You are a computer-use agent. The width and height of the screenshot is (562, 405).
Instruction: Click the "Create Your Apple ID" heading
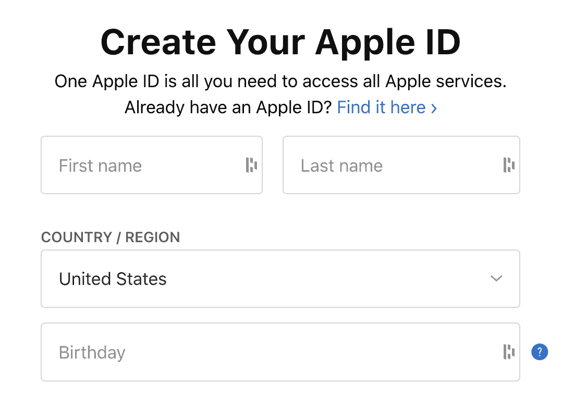point(280,42)
